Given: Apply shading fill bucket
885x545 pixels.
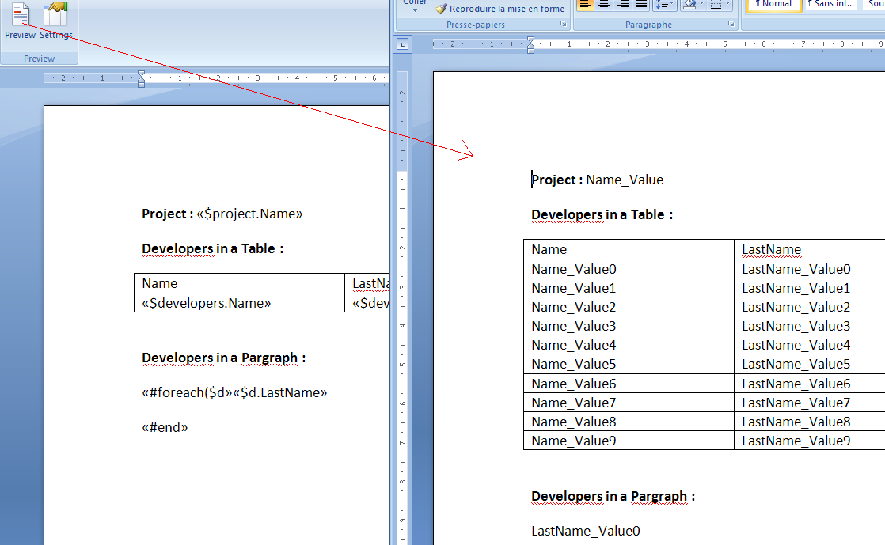Looking at the screenshot, I should [689, 5].
